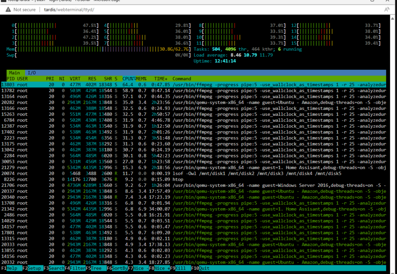
Task: Open the Read aloud icon in address bar
Action: tap(387, 10)
